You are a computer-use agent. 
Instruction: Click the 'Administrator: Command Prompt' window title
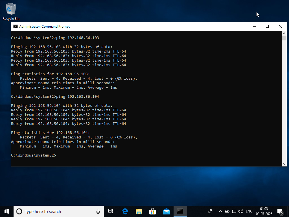click(x=44, y=27)
